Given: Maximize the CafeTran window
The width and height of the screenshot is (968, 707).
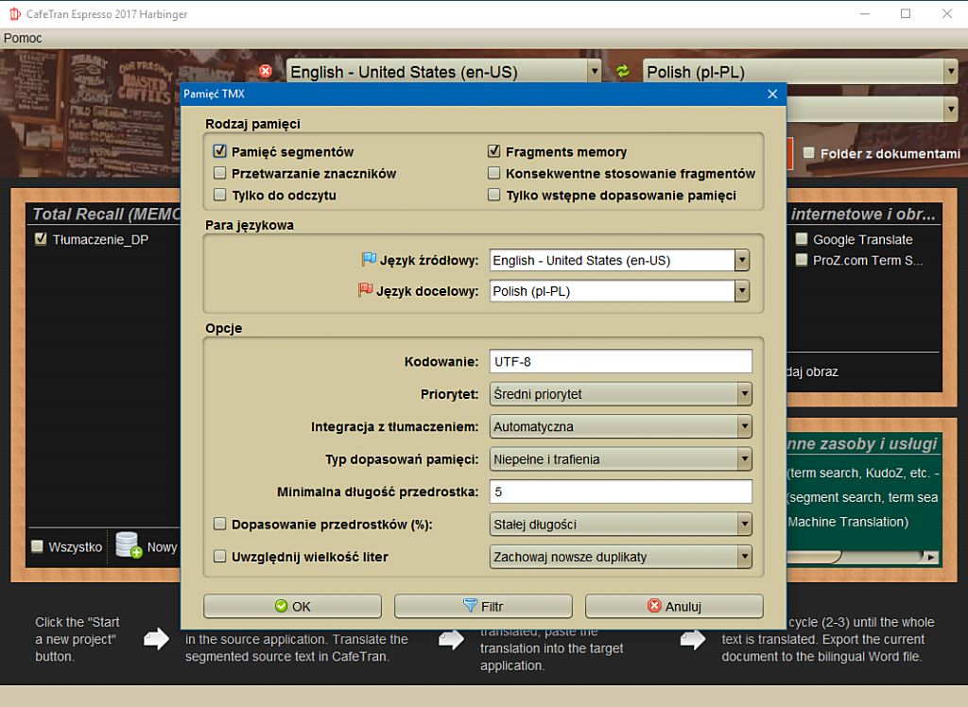Looking at the screenshot, I should click(906, 13).
